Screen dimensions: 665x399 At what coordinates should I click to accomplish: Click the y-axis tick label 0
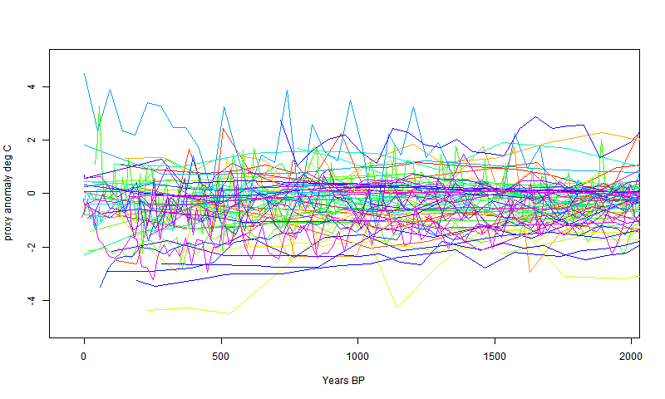point(31,193)
